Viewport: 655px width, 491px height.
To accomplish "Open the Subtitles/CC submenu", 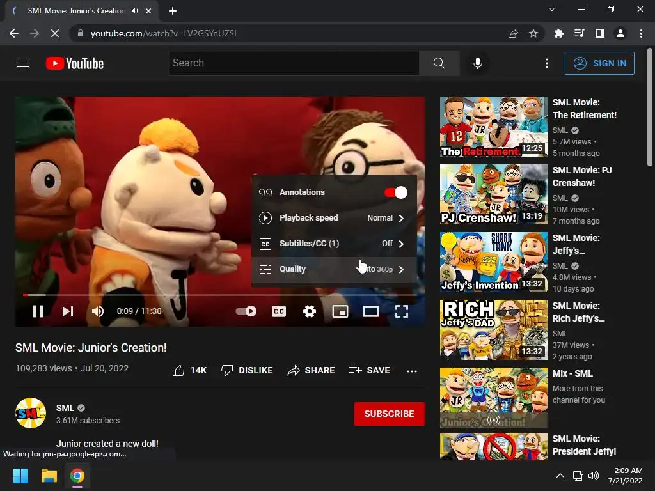I will (334, 244).
